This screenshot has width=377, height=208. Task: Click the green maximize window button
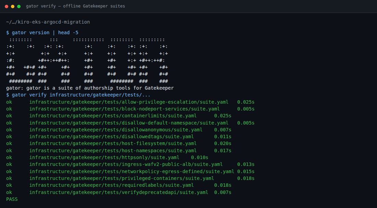coord(19,6)
